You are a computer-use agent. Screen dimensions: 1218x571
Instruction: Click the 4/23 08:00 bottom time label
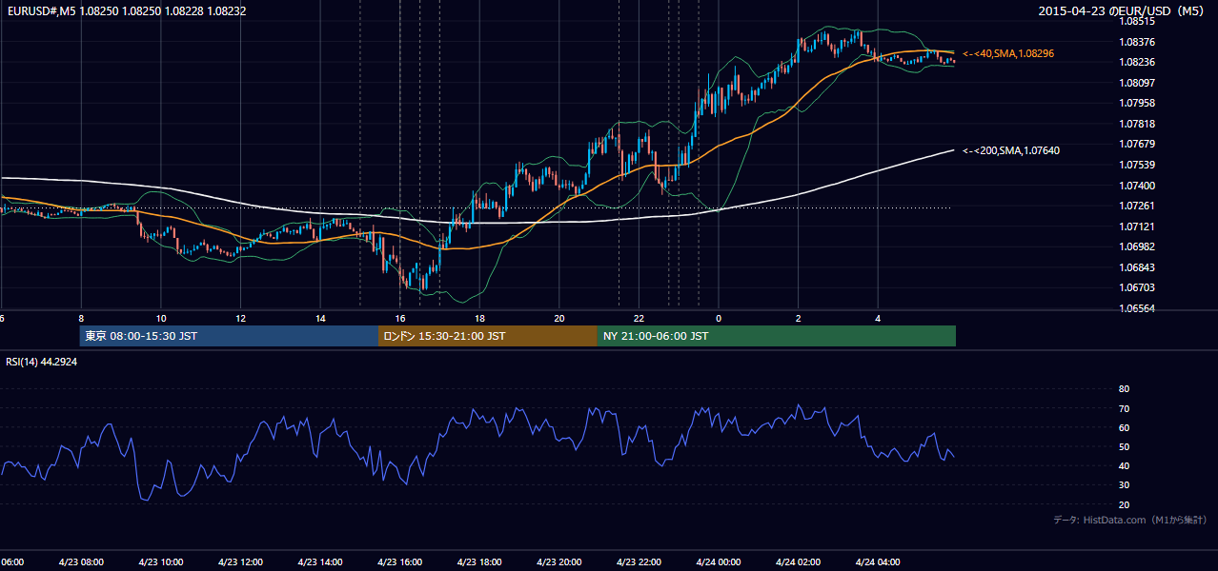pos(80,562)
